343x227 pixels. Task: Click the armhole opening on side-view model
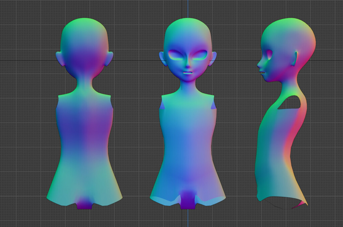point(289,102)
